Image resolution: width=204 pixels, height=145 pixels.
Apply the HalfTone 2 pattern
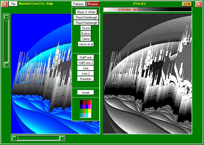coord(86,63)
